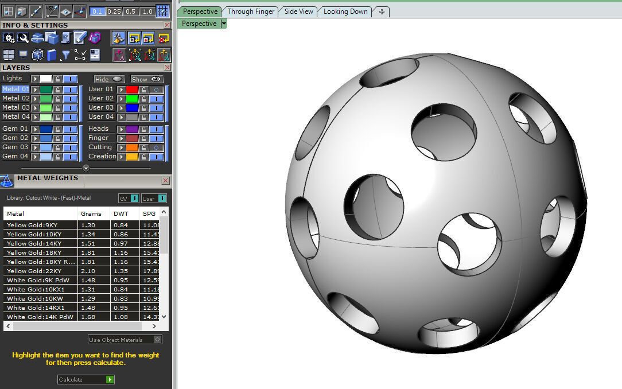Click the Hide layers button
This screenshot has width=622, height=389.
(110, 79)
